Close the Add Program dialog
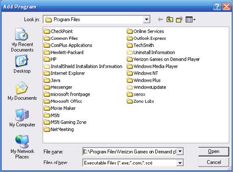This screenshot has height=172, width=233. (226, 7)
